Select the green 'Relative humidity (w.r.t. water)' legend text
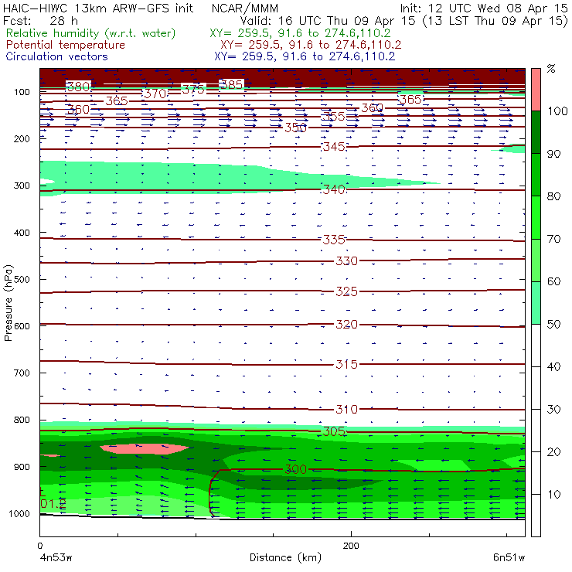The height and width of the screenshot is (572, 572). tap(91, 33)
